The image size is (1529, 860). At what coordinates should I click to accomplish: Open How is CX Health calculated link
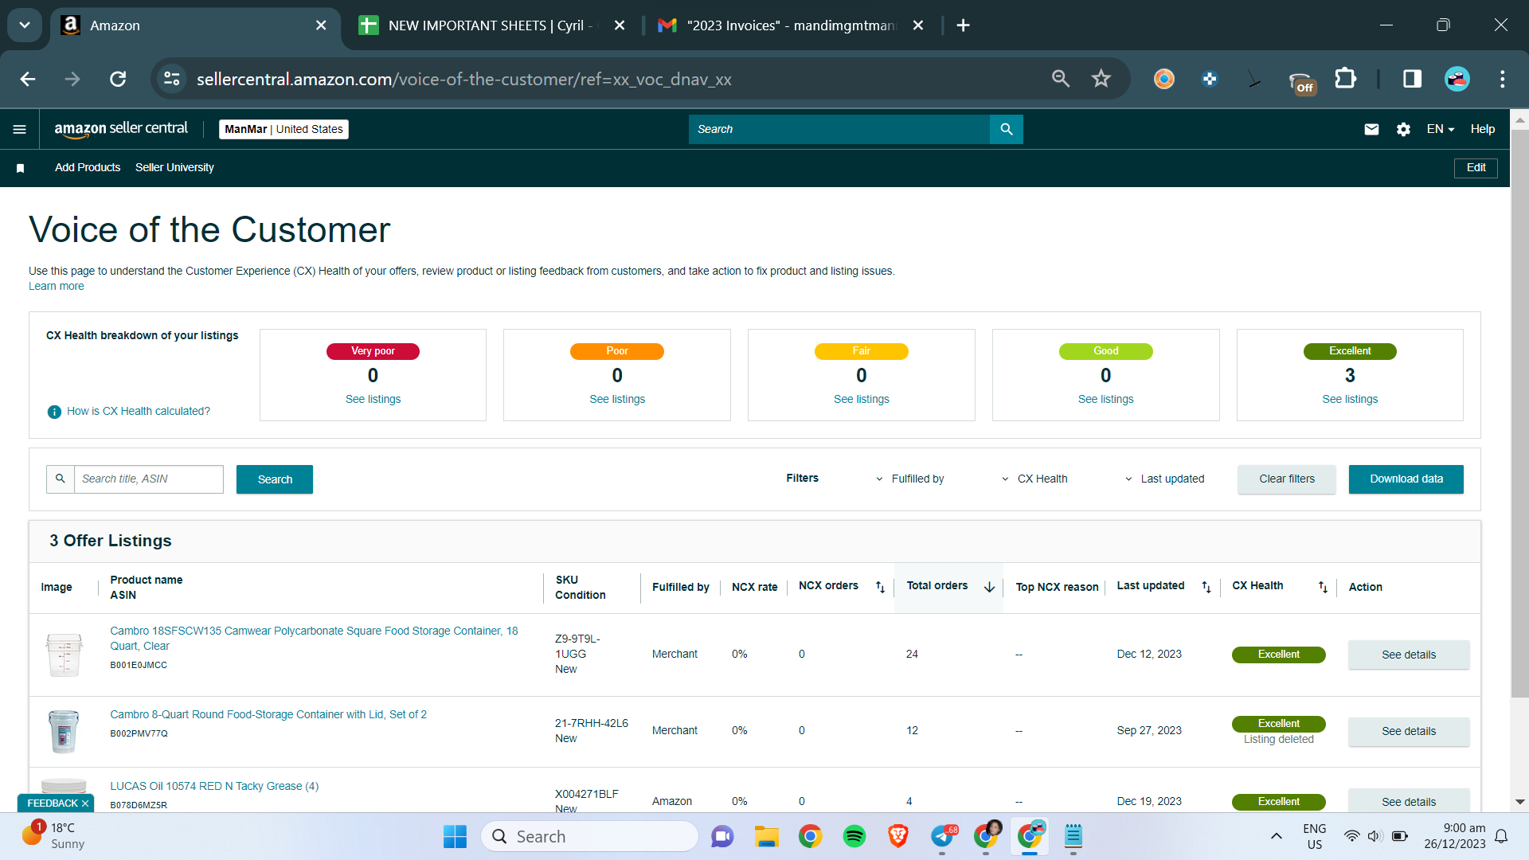click(139, 412)
